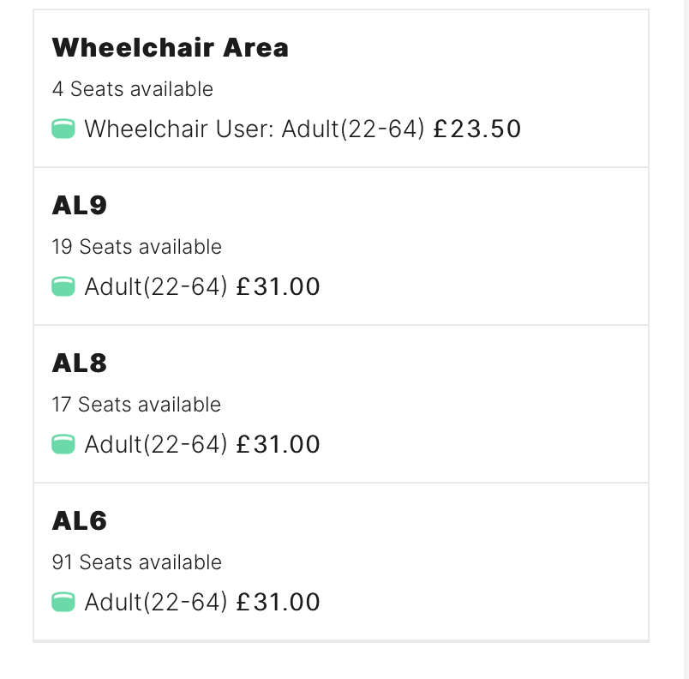Click the green seat icon under AL6
689x679 pixels.
63,602
